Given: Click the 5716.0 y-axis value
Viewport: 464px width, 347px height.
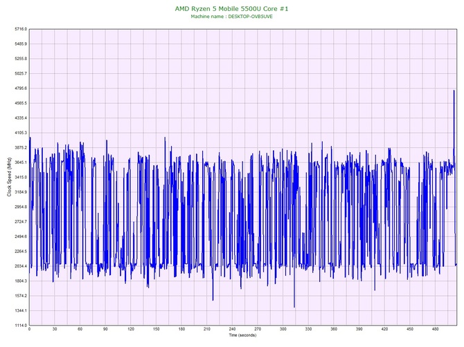Looking at the screenshot, I should tap(21, 29).
